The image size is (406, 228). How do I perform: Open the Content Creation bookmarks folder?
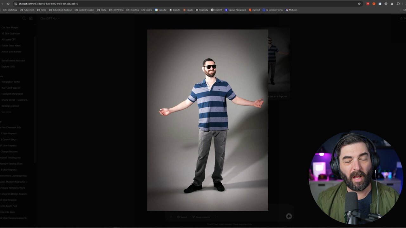[84, 10]
